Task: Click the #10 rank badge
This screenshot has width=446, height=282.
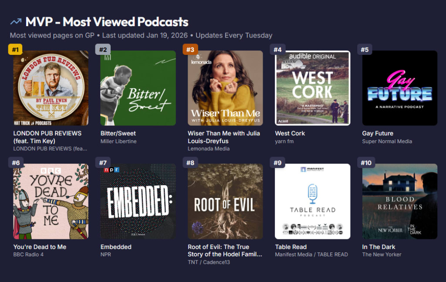Action: click(x=366, y=163)
